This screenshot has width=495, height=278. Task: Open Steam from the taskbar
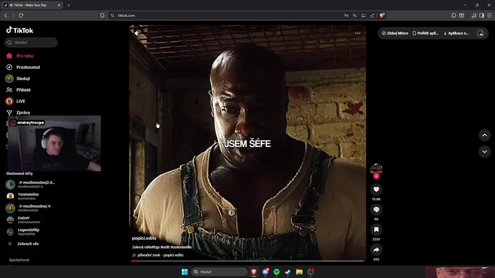pos(288,272)
